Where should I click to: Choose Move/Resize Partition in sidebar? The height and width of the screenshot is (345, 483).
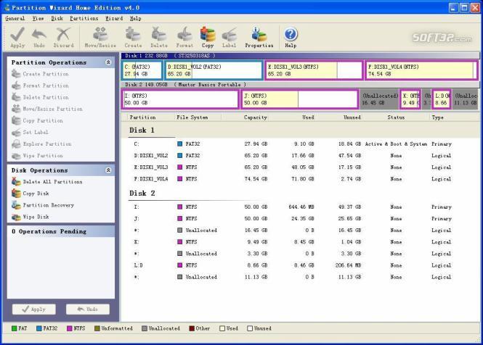click(47, 109)
